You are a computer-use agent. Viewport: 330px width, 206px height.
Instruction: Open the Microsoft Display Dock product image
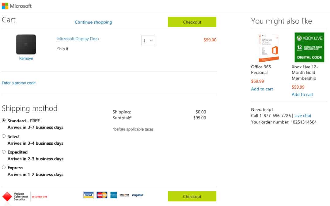pos(26,44)
